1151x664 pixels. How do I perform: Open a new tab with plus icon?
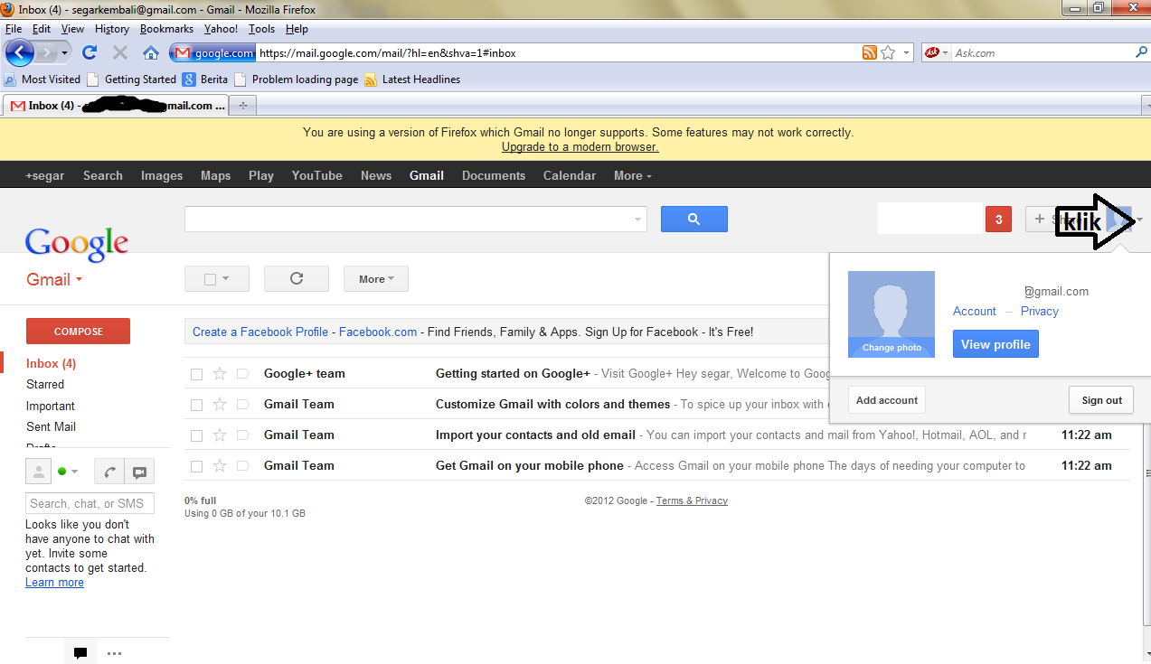coord(242,106)
